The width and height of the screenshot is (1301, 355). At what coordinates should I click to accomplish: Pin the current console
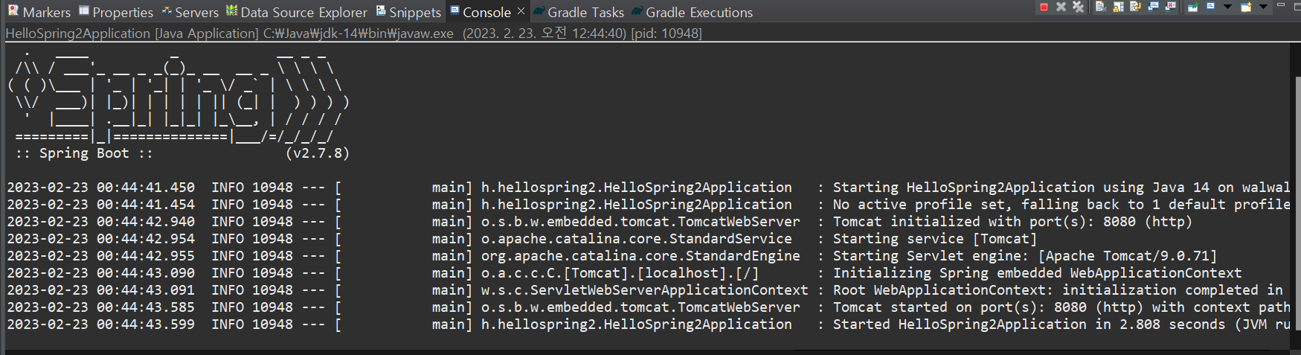point(1192,7)
